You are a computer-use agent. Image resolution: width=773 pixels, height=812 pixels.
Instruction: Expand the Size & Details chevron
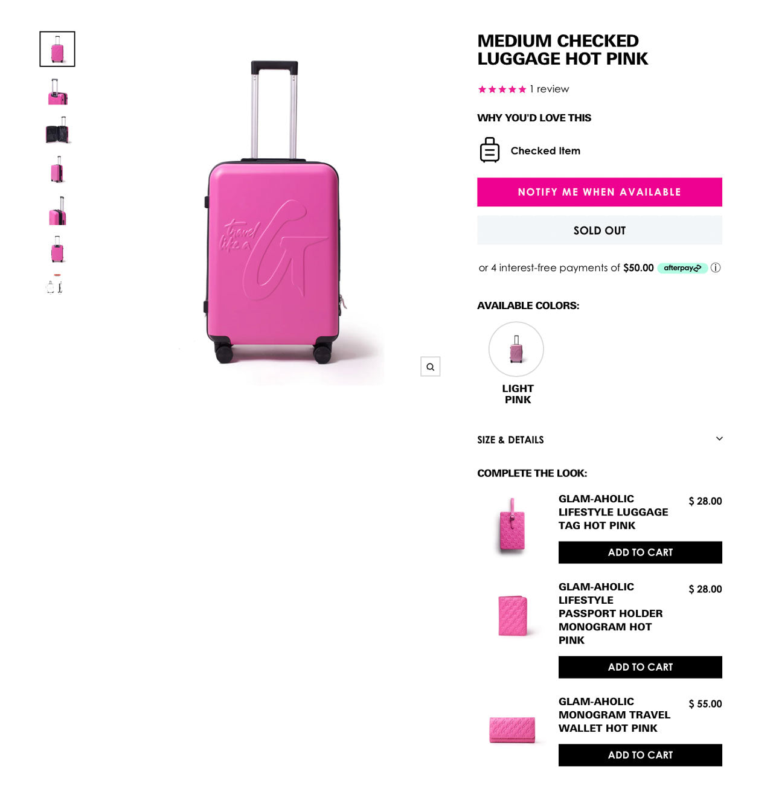(719, 439)
